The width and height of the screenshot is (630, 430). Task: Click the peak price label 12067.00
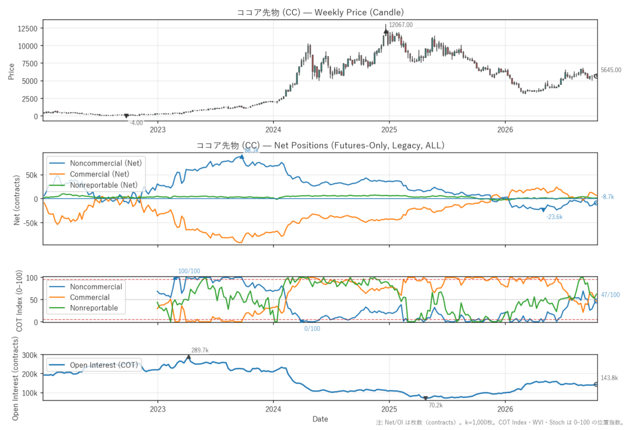click(401, 25)
